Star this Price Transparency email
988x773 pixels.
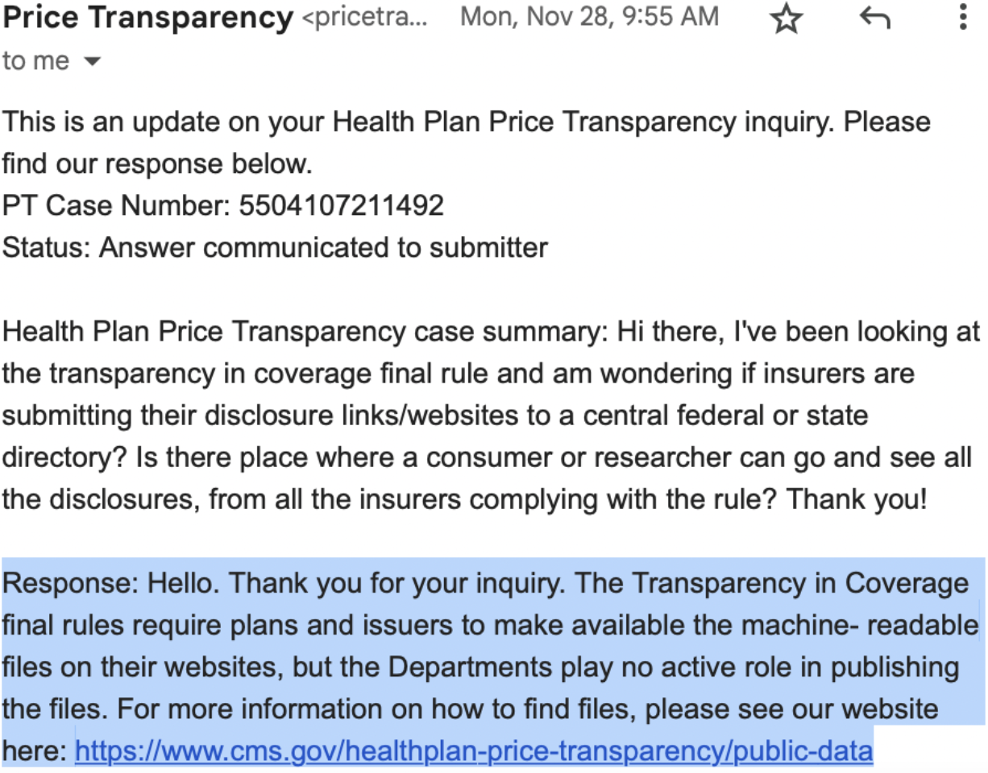(x=787, y=18)
